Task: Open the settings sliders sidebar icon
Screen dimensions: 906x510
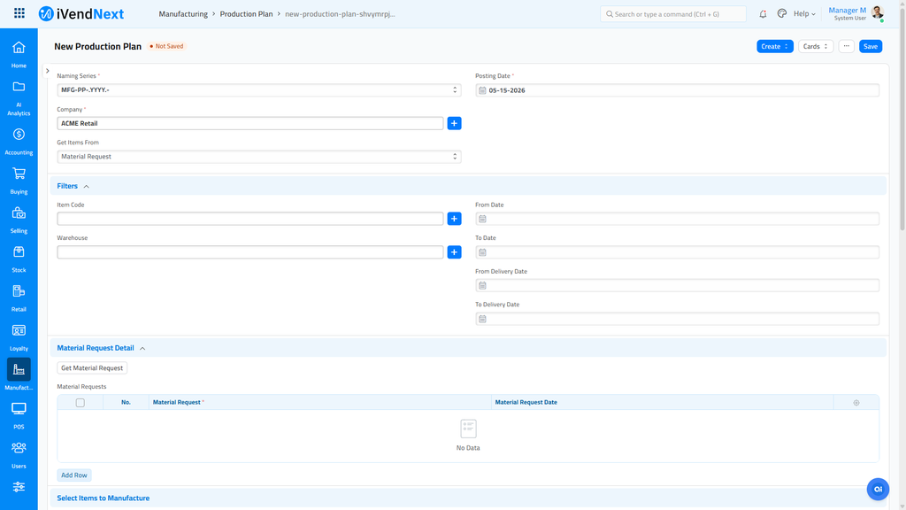Action: [x=19, y=487]
